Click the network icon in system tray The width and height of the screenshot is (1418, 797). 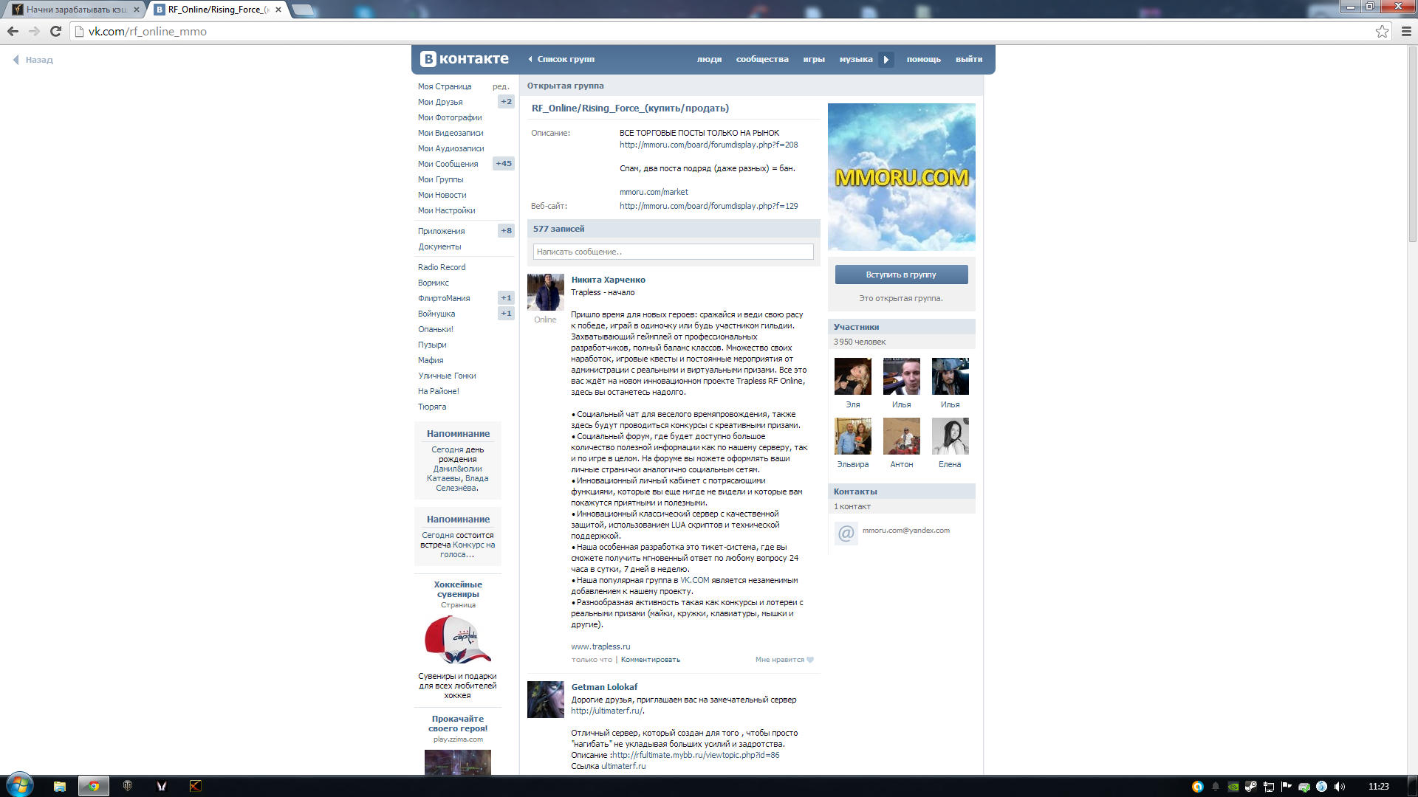(1269, 787)
